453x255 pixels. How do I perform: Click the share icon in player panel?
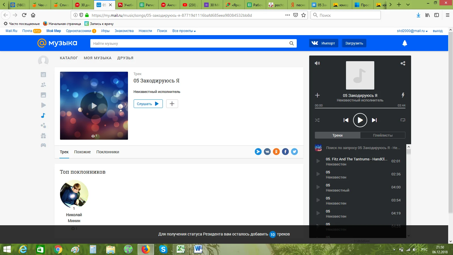click(403, 63)
